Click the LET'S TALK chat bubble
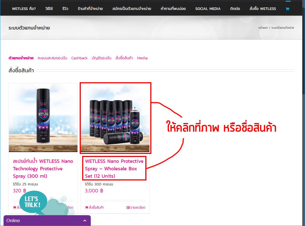 coord(33,202)
